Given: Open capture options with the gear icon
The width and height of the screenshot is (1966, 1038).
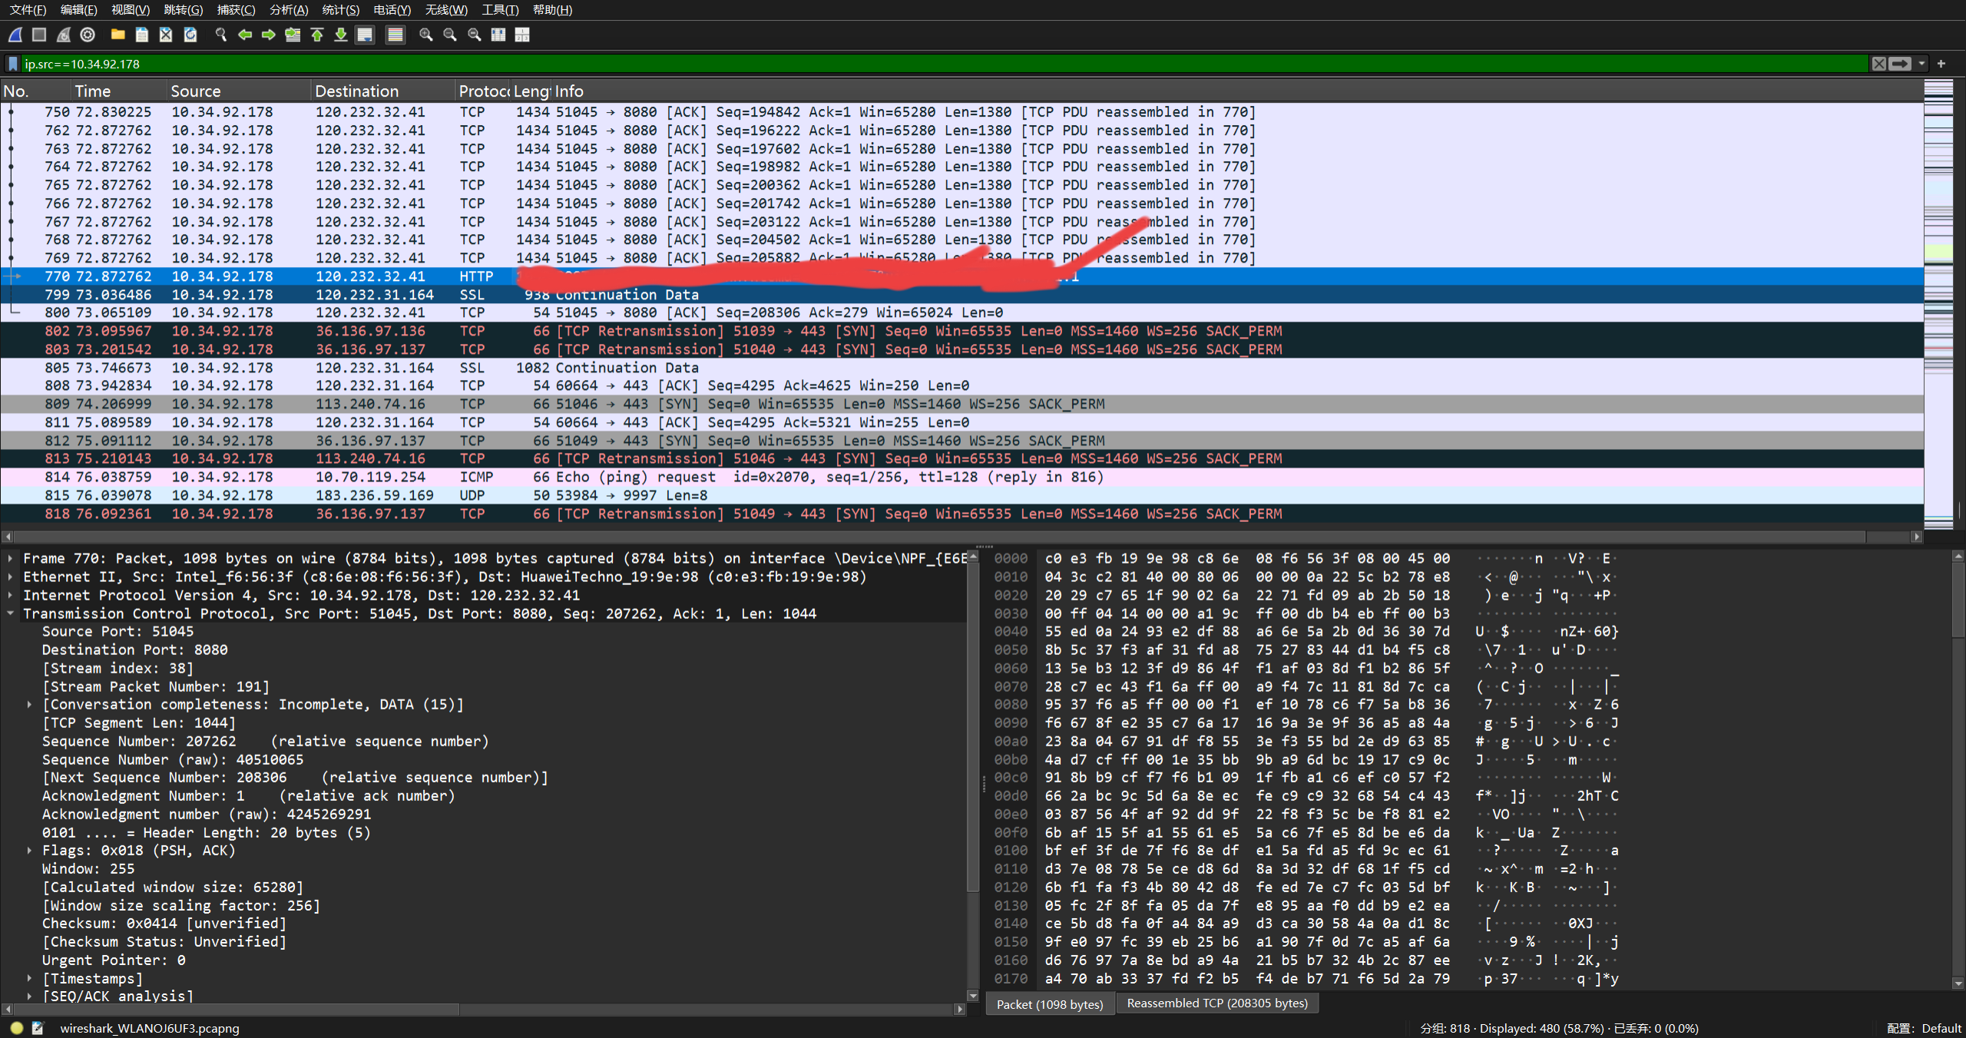Looking at the screenshot, I should pyautogui.click(x=87, y=35).
